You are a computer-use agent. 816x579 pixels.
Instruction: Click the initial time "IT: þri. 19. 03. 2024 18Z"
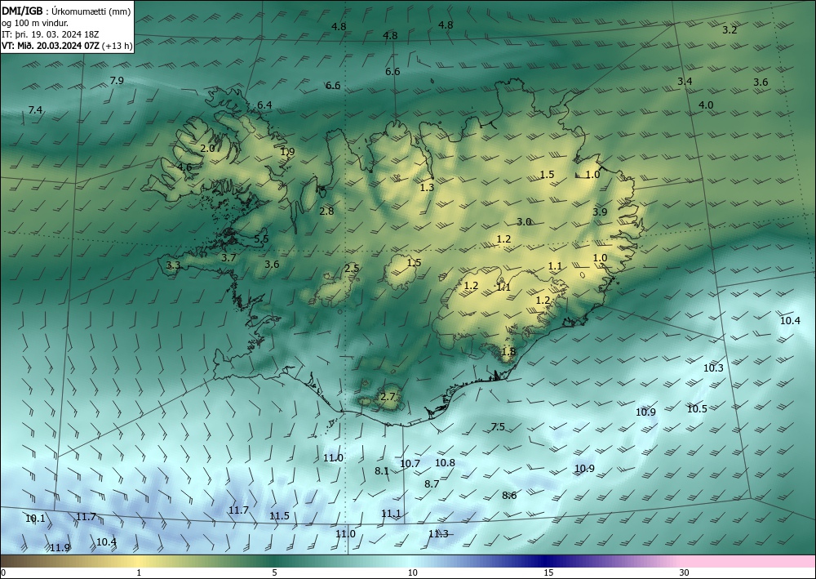[x=51, y=33]
